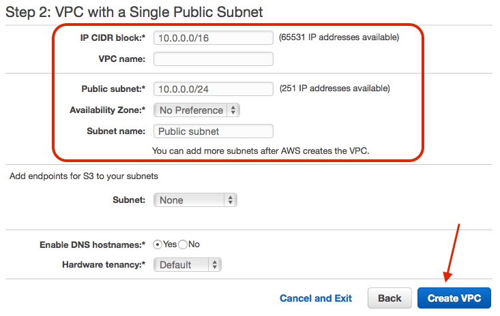The image size is (500, 316).
Task: Focus the empty VPC name field
Action: pos(213,59)
